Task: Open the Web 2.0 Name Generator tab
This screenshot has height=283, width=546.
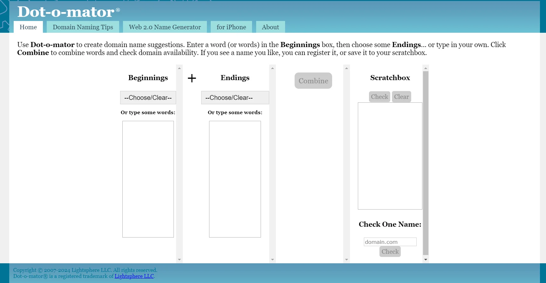Action: (x=165, y=27)
